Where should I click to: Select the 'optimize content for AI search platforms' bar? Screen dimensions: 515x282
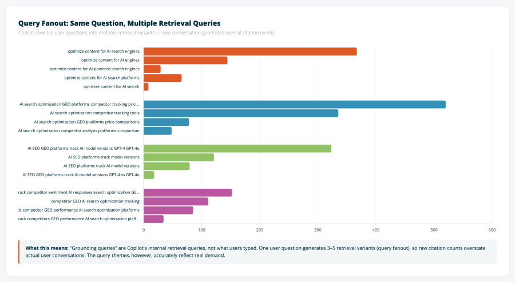point(163,78)
